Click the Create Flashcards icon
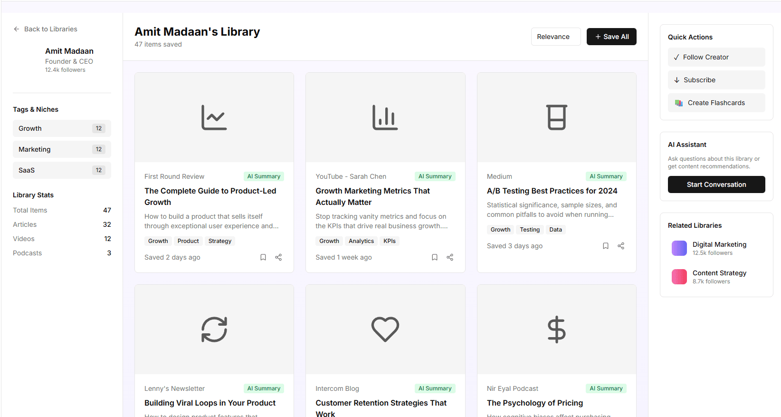 tap(678, 103)
